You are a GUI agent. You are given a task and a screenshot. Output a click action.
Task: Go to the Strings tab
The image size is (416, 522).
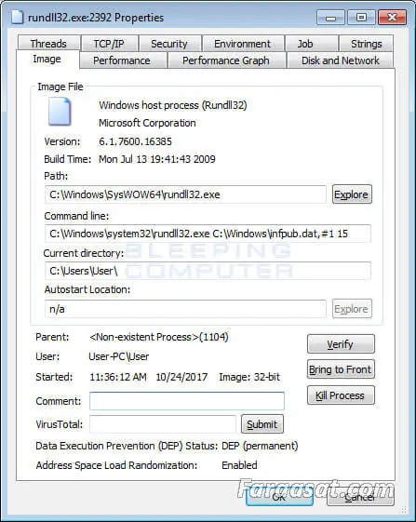point(366,44)
